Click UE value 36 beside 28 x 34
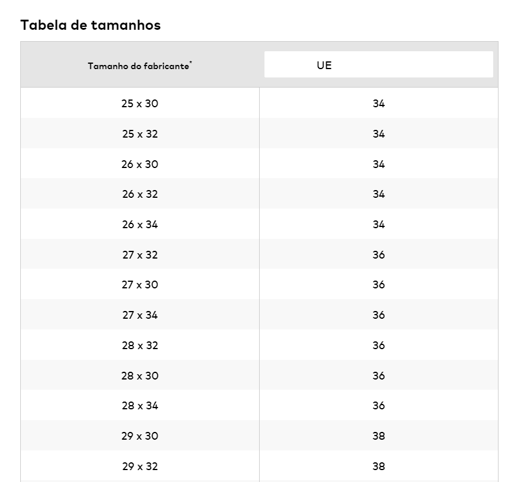This screenshot has height=482, width=517. (x=379, y=406)
